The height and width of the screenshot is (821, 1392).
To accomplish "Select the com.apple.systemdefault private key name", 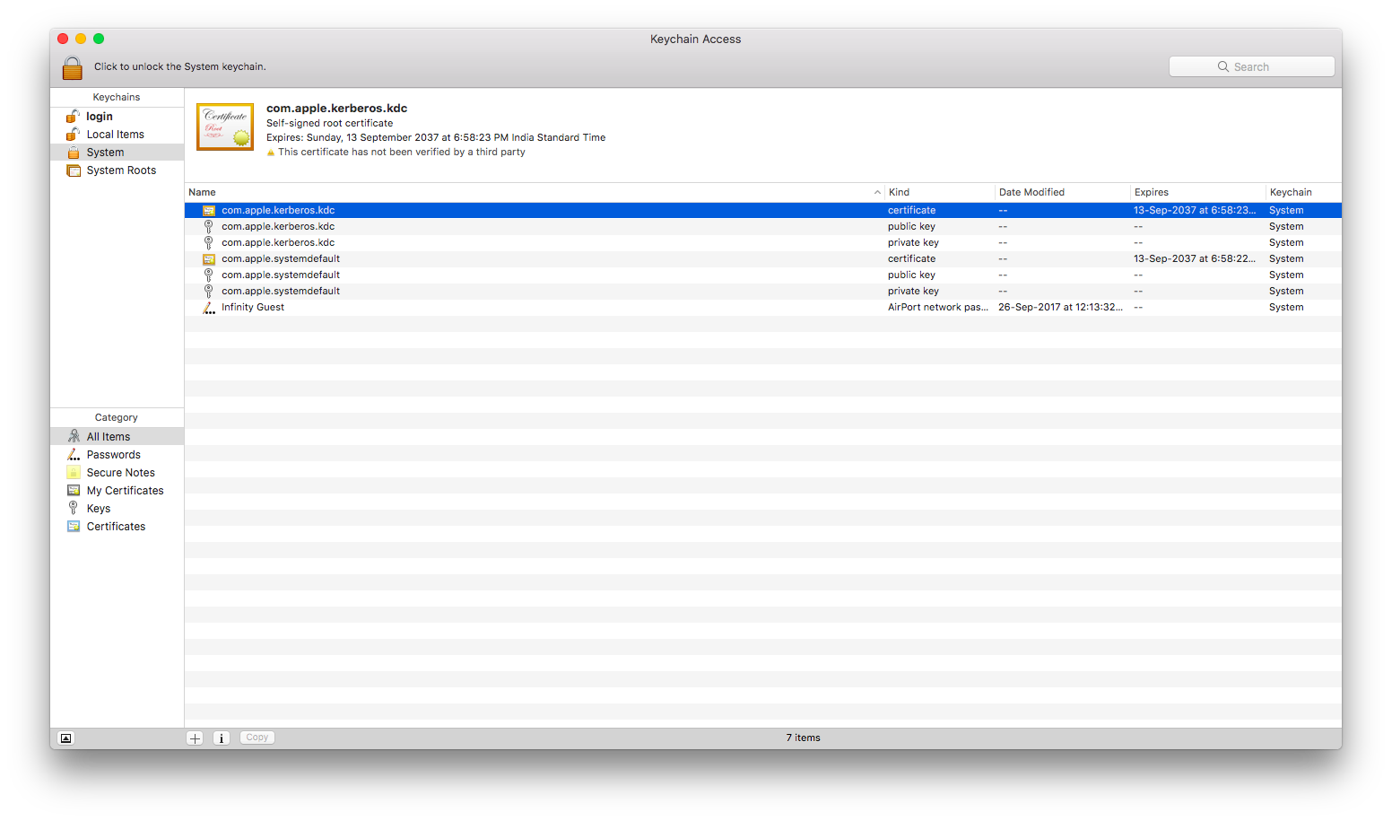I will pos(281,292).
